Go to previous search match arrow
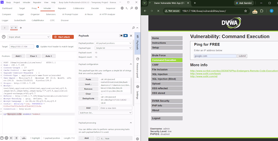Viewport: 278px width, 141px height. tap(11, 138)
